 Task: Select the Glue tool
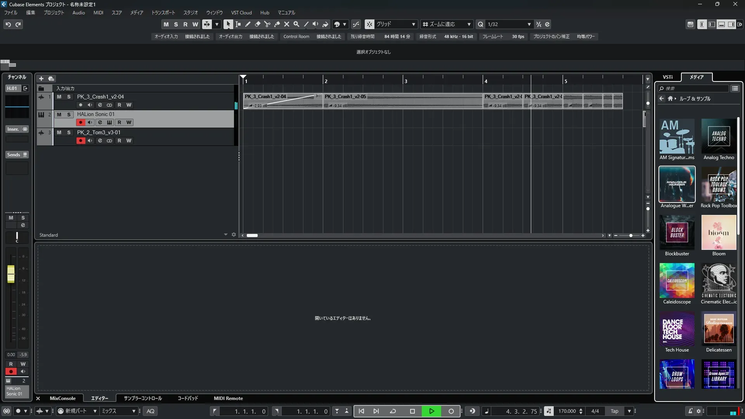pyautogui.click(x=277, y=24)
